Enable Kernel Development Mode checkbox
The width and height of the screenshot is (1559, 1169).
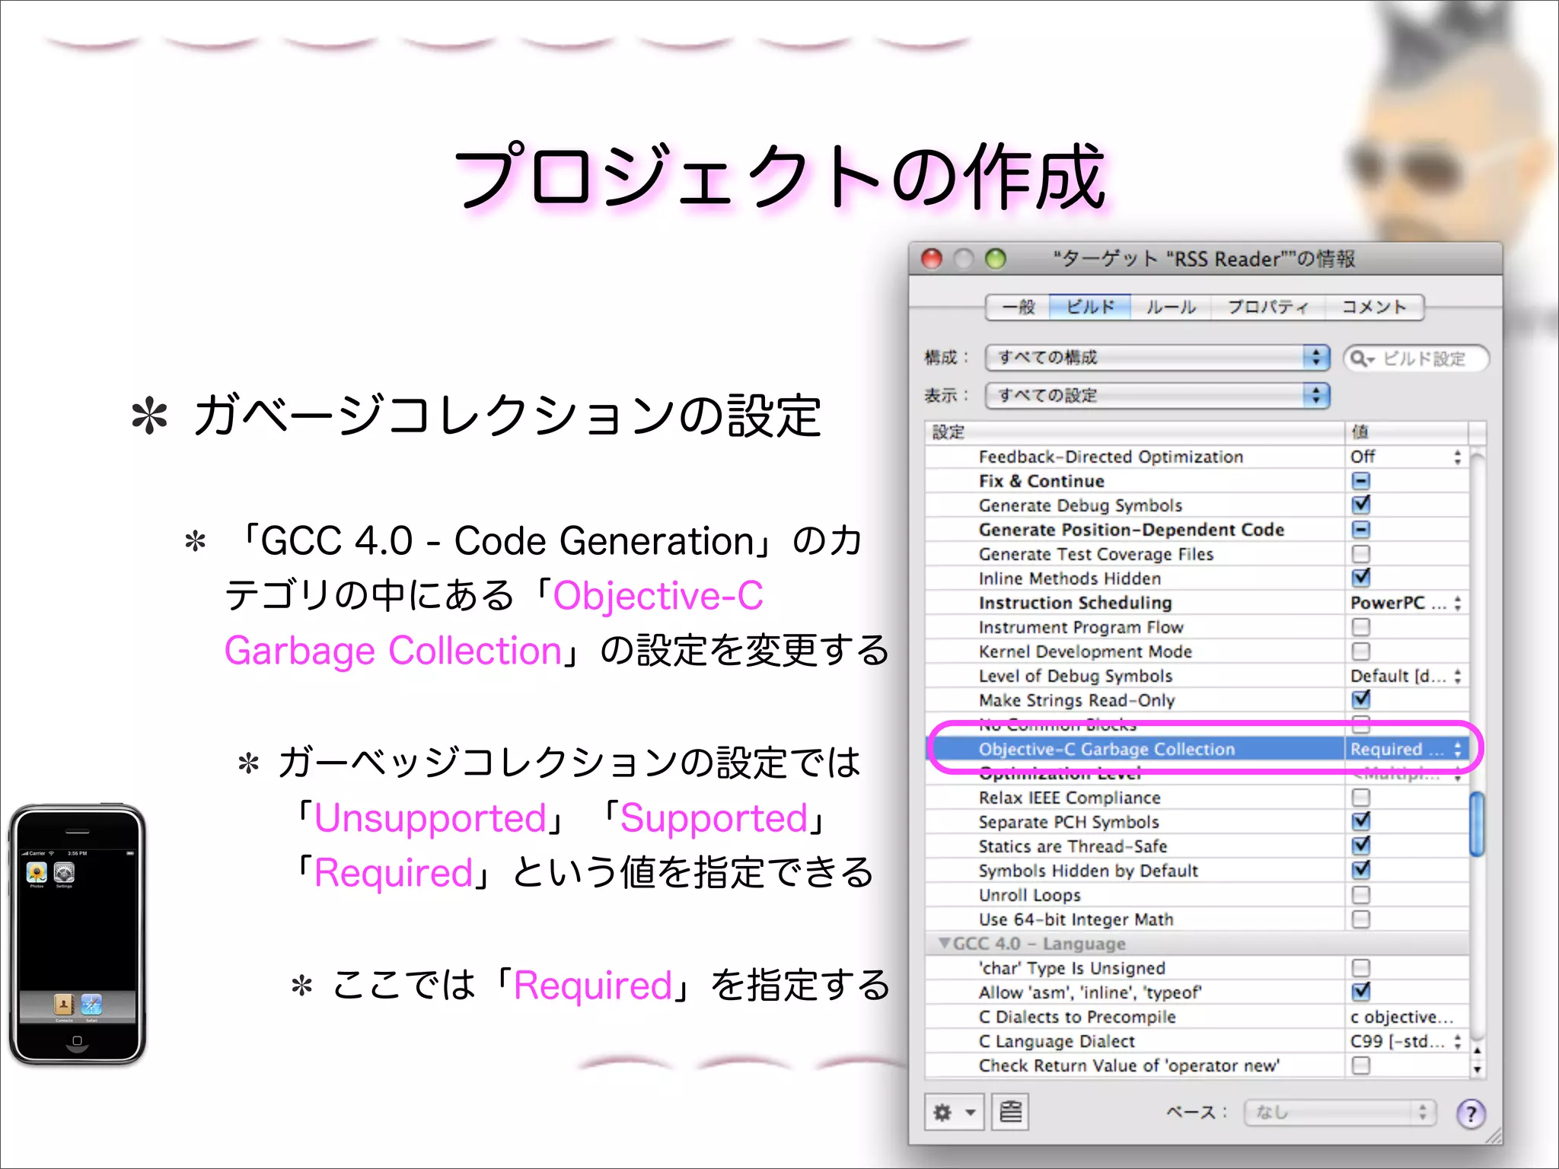[1361, 651]
